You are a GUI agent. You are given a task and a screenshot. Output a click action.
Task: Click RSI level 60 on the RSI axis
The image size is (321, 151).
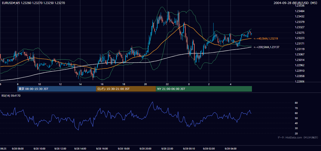[296, 113]
